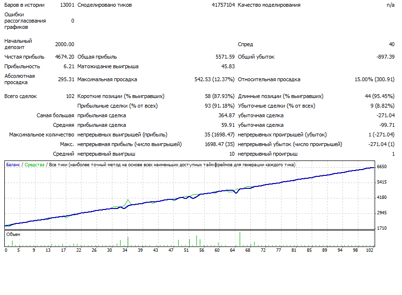Screen dimensions: 402x295
Task: Select the total trades value 102
Action: click(x=70, y=96)
